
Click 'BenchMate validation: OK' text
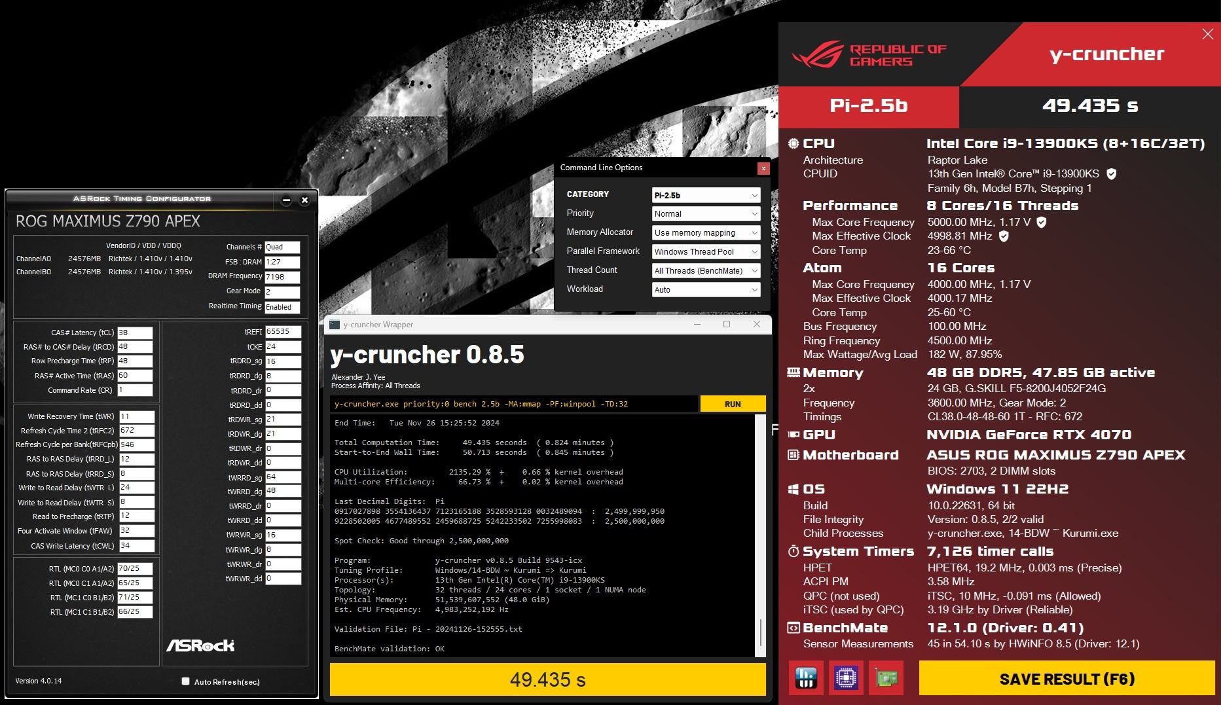[390, 649]
